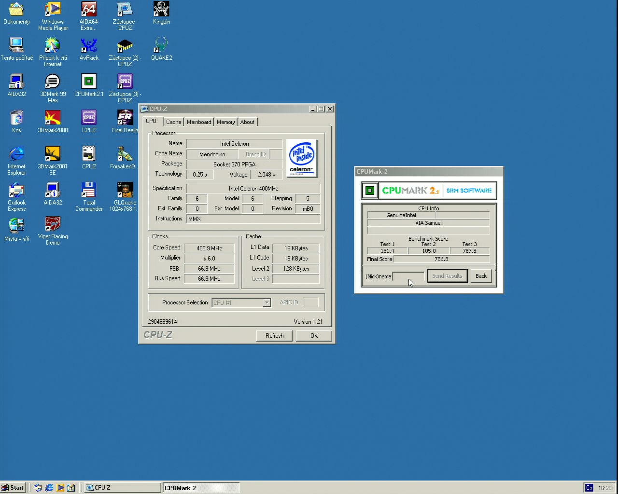618x494 pixels.
Task: Open AIDA64 Extreme desktop shortcut
Action: pyautogui.click(x=89, y=16)
